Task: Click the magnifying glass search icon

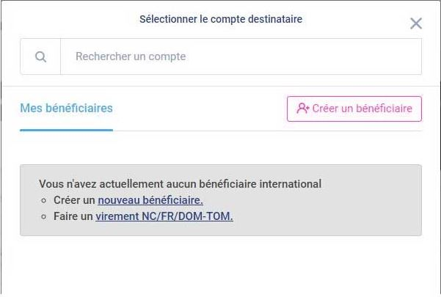Action: click(41, 56)
